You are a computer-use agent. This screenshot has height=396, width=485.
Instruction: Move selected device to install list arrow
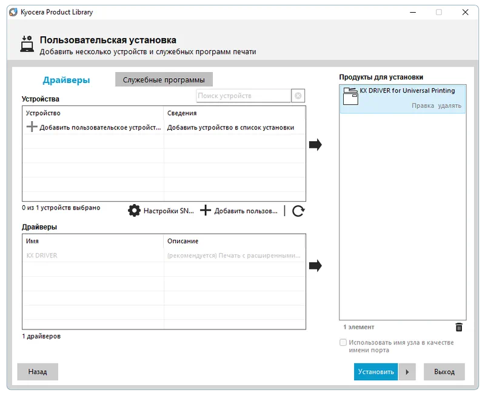coord(315,145)
